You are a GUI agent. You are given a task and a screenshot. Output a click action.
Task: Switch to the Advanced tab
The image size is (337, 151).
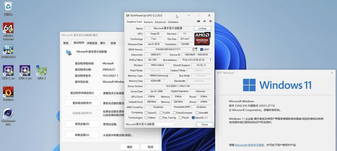pyautogui.click(x=160, y=22)
